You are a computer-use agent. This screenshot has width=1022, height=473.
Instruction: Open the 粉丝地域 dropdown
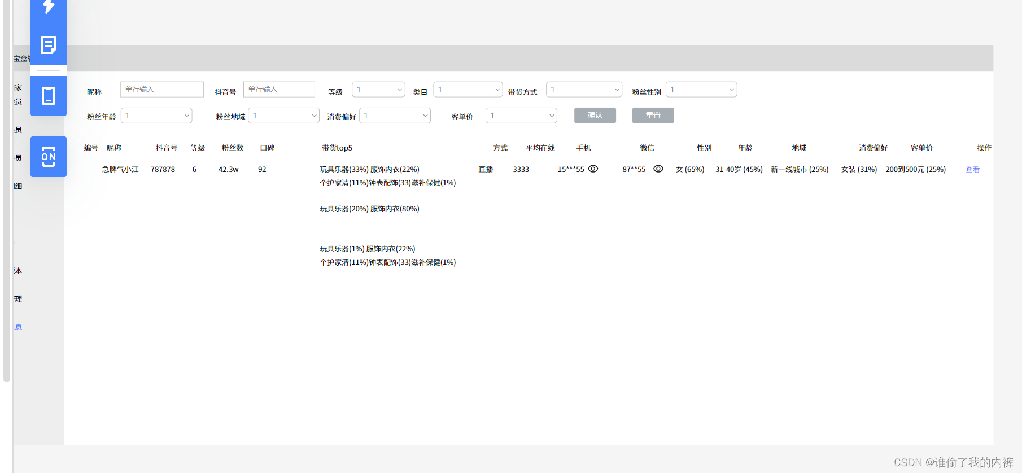tap(284, 116)
